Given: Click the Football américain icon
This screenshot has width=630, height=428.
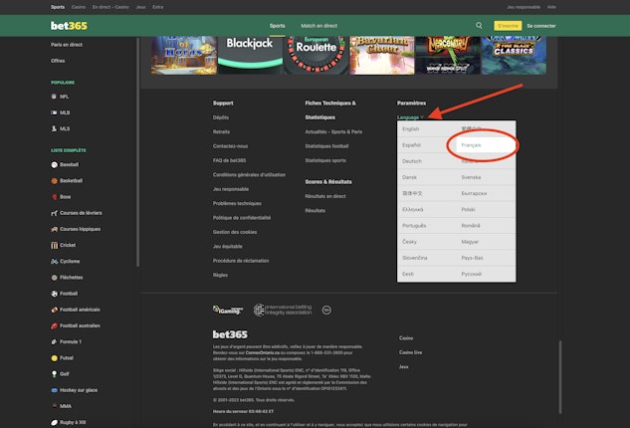Looking at the screenshot, I should [55, 310].
